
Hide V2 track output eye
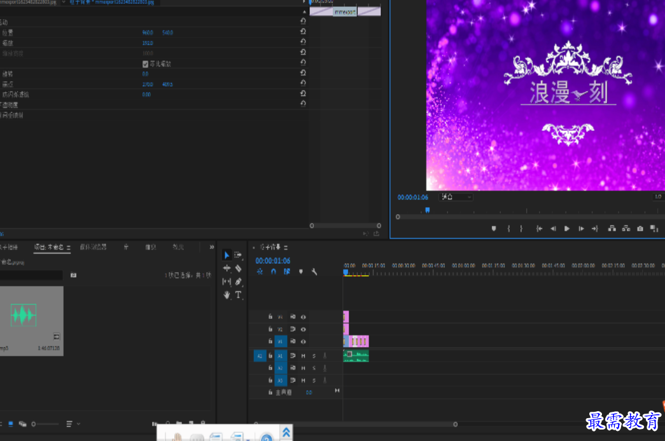click(x=304, y=329)
